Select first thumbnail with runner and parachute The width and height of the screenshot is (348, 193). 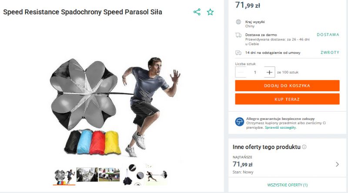coord(64,176)
